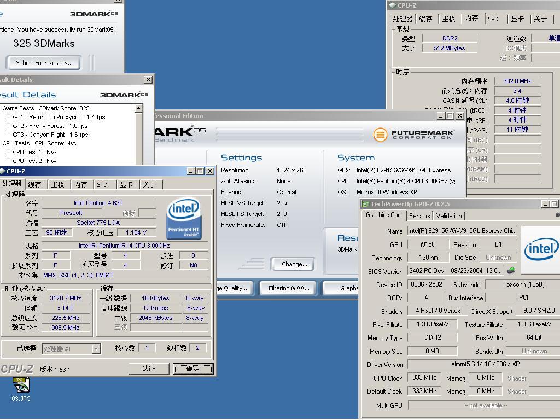Click the 插槽 value Socket 775 LGA

click(x=98, y=223)
